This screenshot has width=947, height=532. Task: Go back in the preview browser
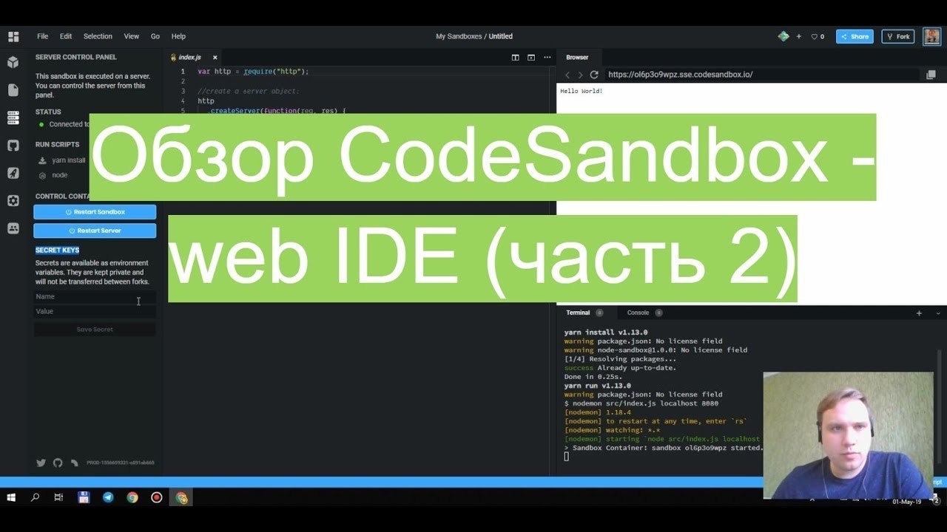coord(567,75)
